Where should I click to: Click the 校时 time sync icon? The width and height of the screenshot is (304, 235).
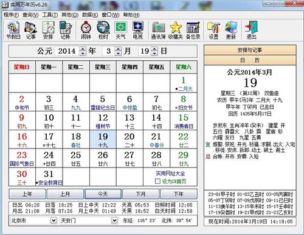point(103,30)
